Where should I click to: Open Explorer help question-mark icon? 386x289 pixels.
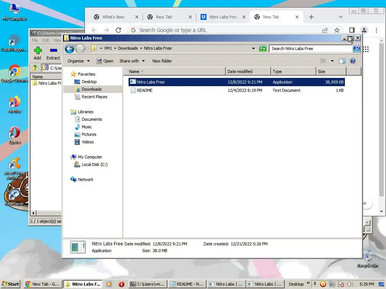pyautogui.click(x=352, y=61)
